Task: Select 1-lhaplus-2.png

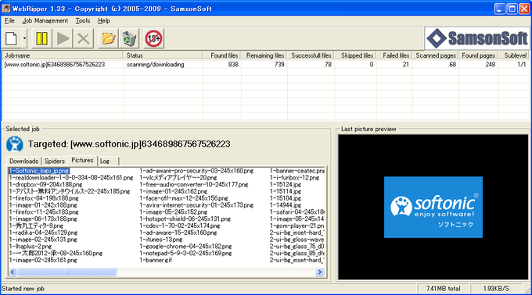Action: [31, 247]
